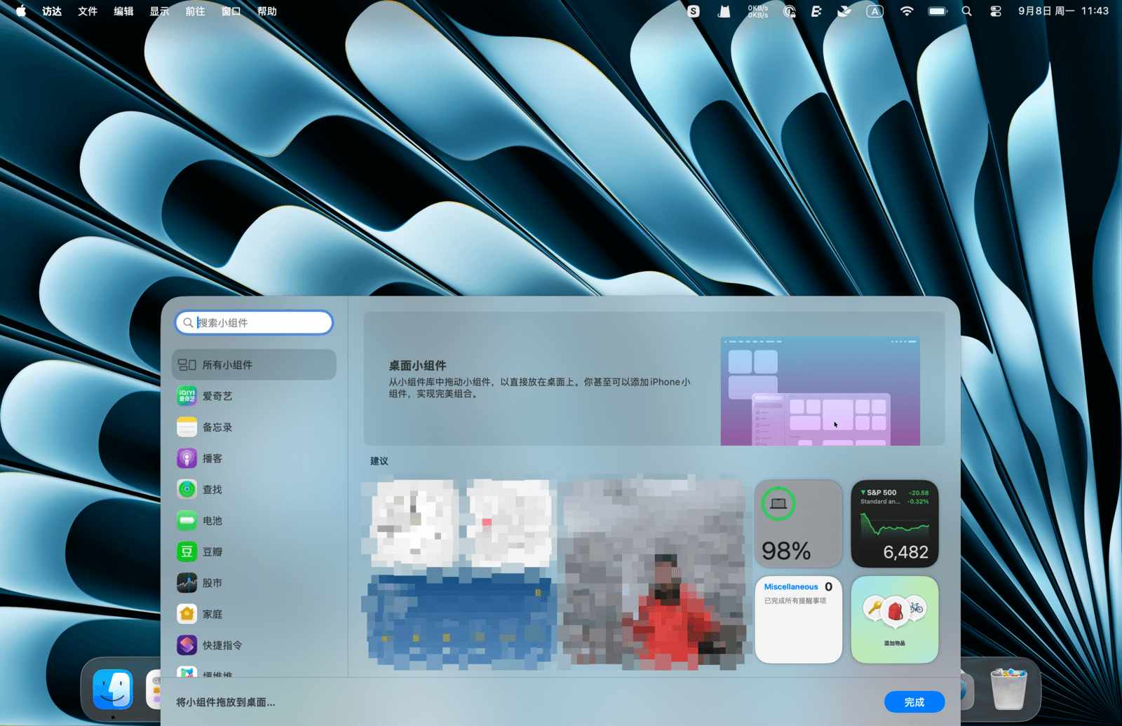Open Control Center from menu bar
1122x726 pixels.
(x=995, y=11)
